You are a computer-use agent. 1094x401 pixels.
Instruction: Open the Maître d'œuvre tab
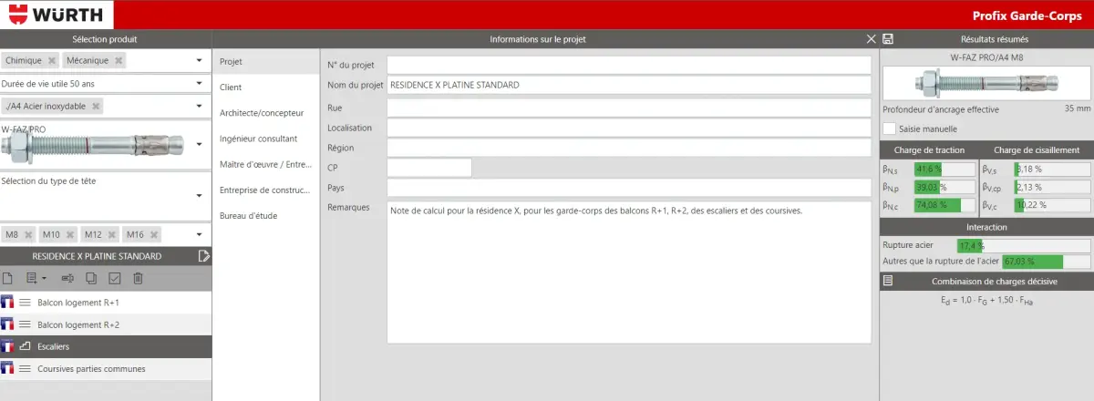(265, 164)
